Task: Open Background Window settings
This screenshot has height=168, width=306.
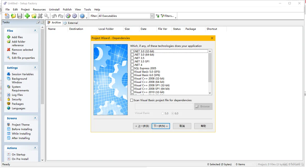Action: (19, 81)
